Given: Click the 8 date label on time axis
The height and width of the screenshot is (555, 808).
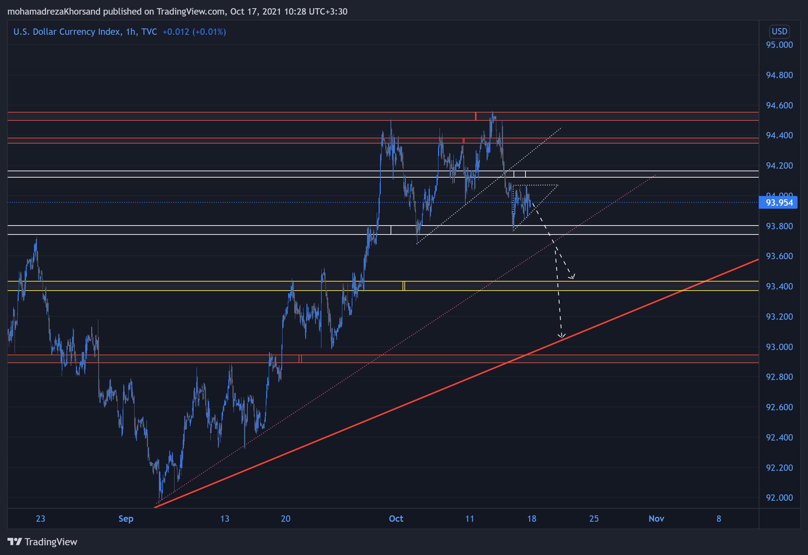Looking at the screenshot, I should coord(719,519).
